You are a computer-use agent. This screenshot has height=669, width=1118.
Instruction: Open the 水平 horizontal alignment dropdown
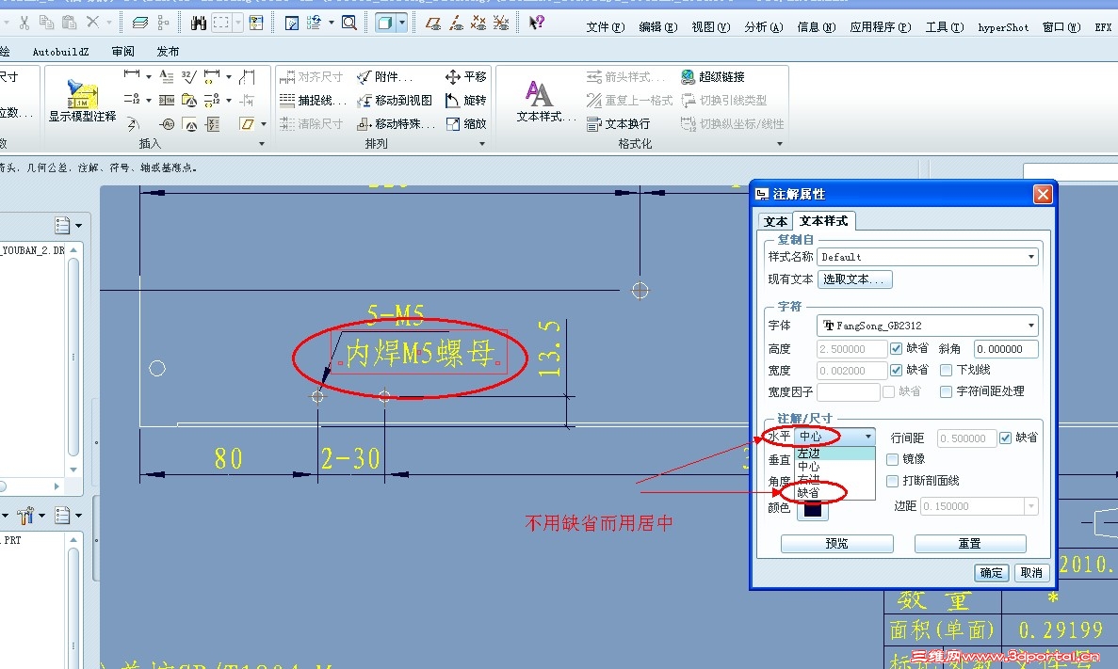(x=834, y=436)
